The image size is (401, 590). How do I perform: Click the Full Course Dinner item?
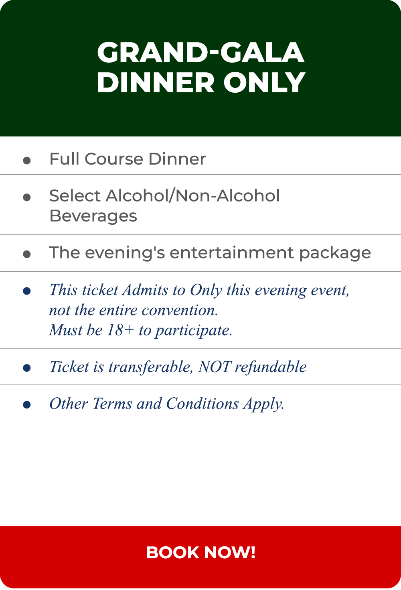(x=128, y=159)
